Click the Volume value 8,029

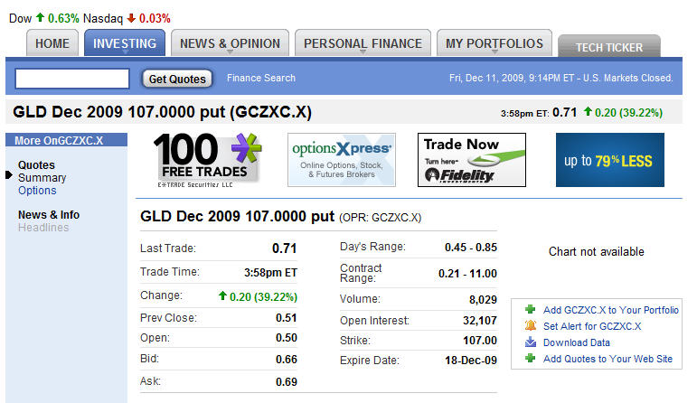pos(483,299)
